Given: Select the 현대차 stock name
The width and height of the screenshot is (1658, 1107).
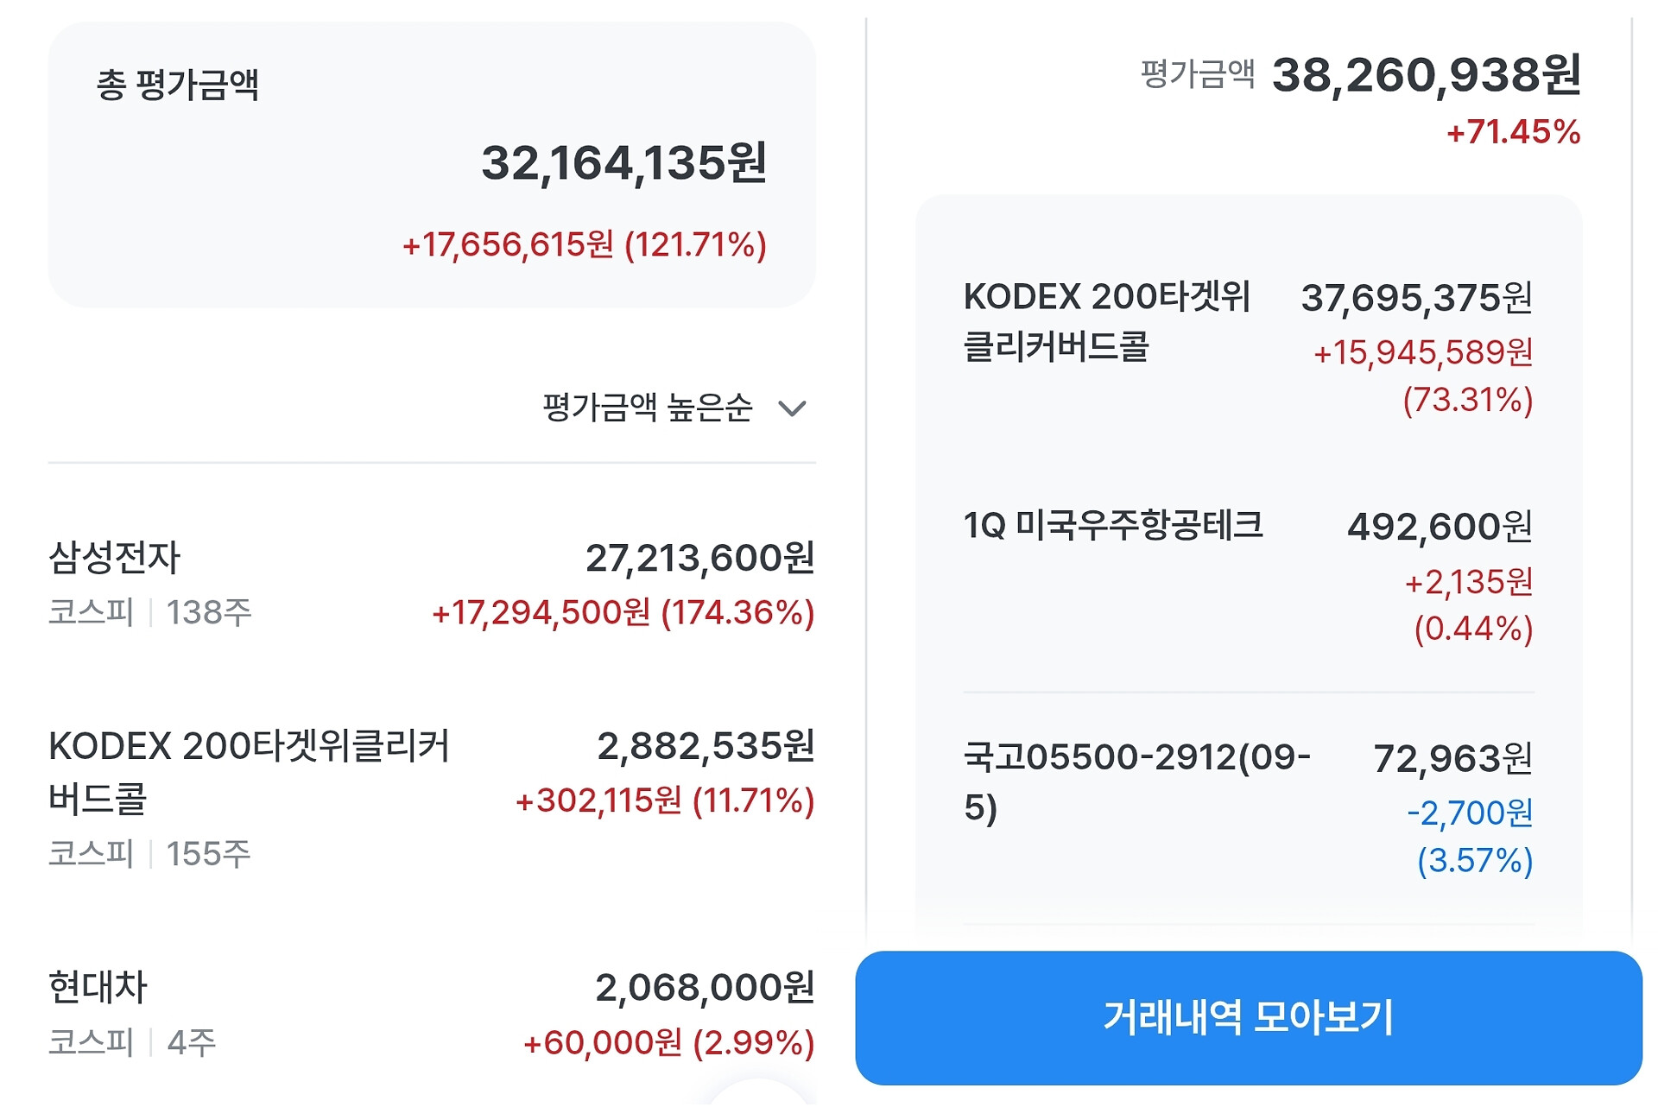Looking at the screenshot, I should pos(98,987).
